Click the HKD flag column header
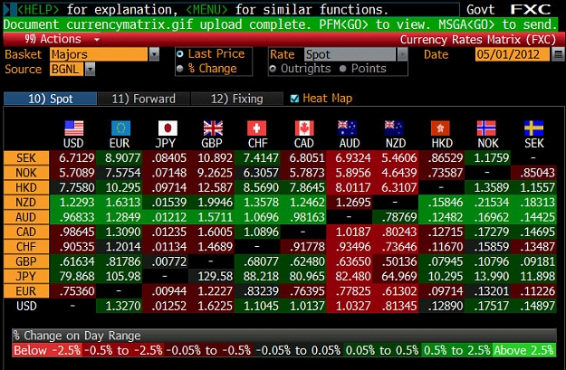The image size is (566, 370). 441,135
